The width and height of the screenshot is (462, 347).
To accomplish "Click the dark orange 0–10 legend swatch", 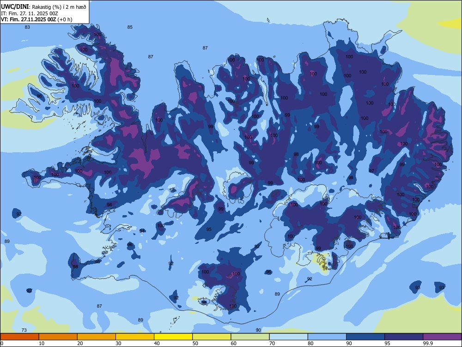I will 20,337.
